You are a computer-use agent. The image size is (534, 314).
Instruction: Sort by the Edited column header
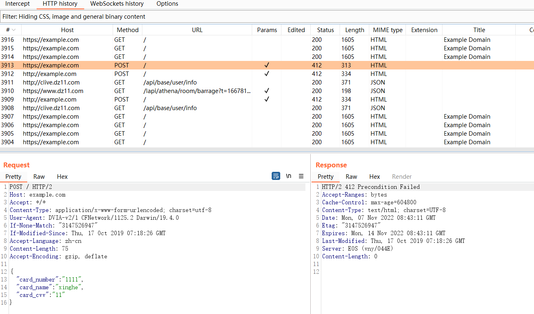(x=296, y=30)
